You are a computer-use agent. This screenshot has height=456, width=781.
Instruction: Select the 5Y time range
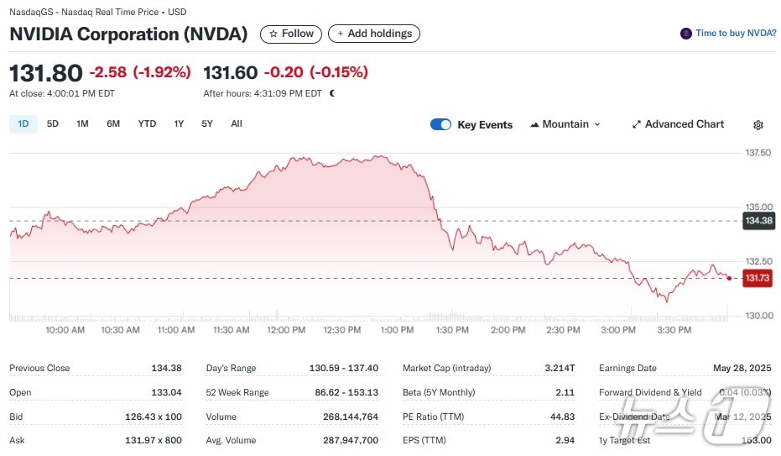[207, 123]
